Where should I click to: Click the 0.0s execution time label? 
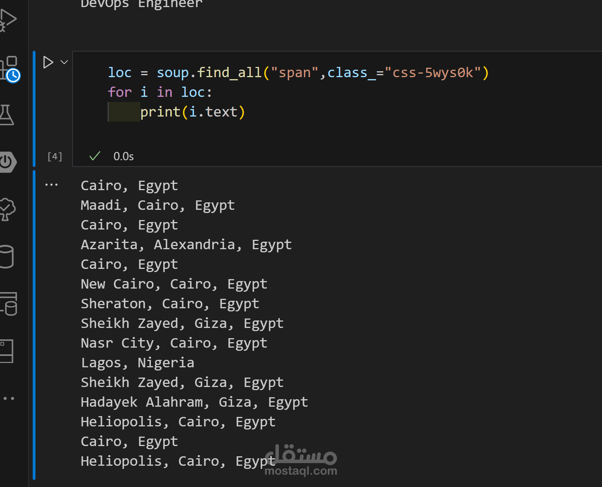pyautogui.click(x=123, y=157)
